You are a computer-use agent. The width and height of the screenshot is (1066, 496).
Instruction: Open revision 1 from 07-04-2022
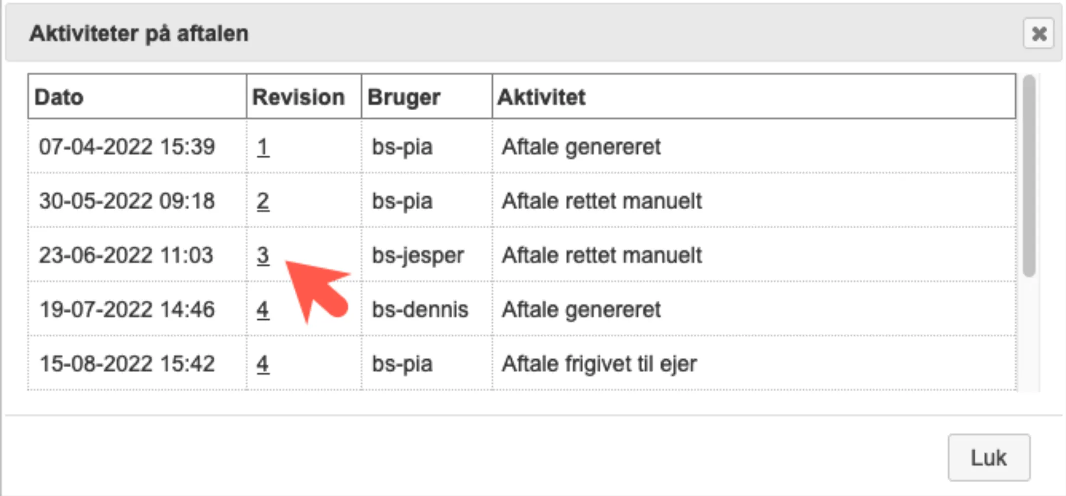click(x=262, y=146)
